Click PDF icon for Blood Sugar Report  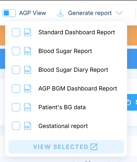(x=27, y=51)
